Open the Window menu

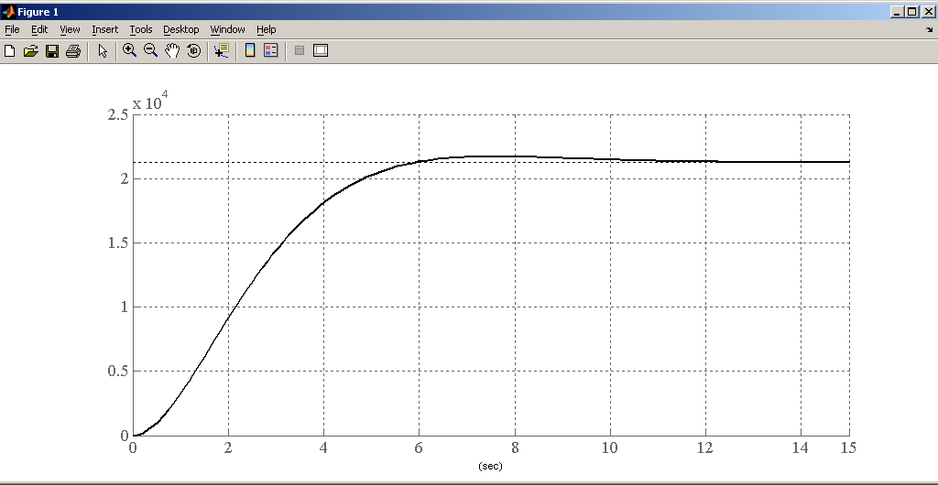click(227, 29)
